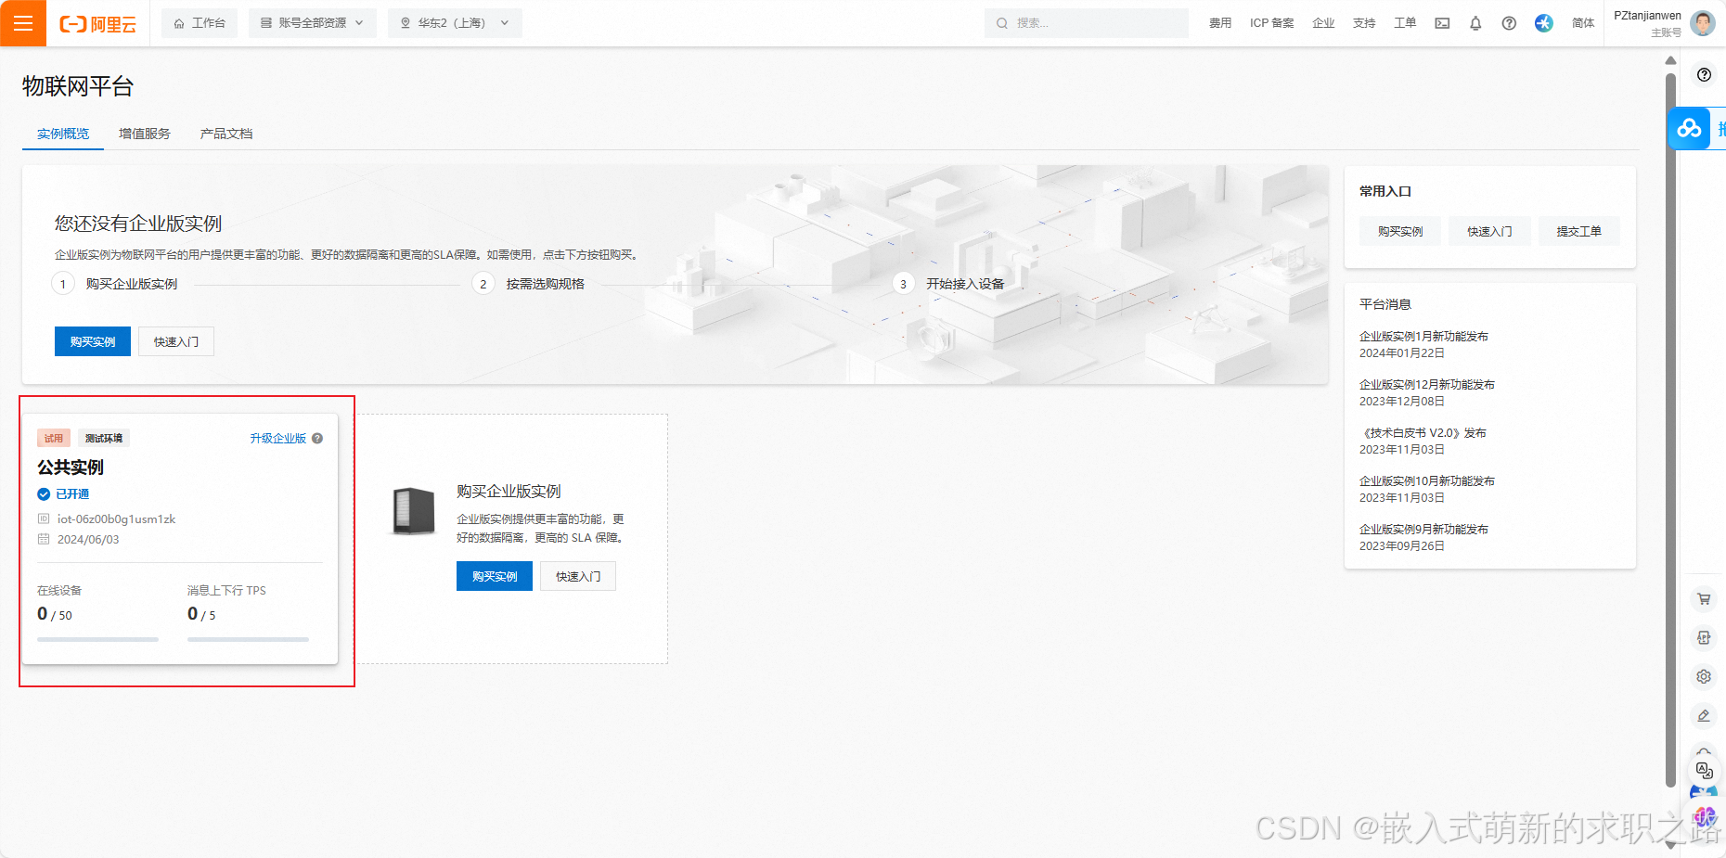Open 企业版实例1月新功能发布 message
The width and height of the screenshot is (1726, 858).
click(1423, 337)
